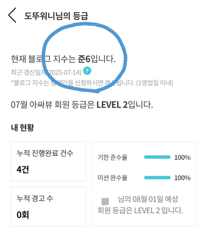Select the 내 현황 section heading
This screenshot has height=232, width=207.
pos(23,128)
